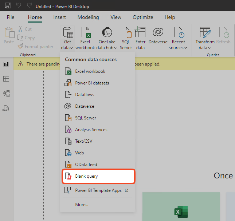
Task: Choose Excel workbook in dropdown list
Action: (x=98, y=71)
